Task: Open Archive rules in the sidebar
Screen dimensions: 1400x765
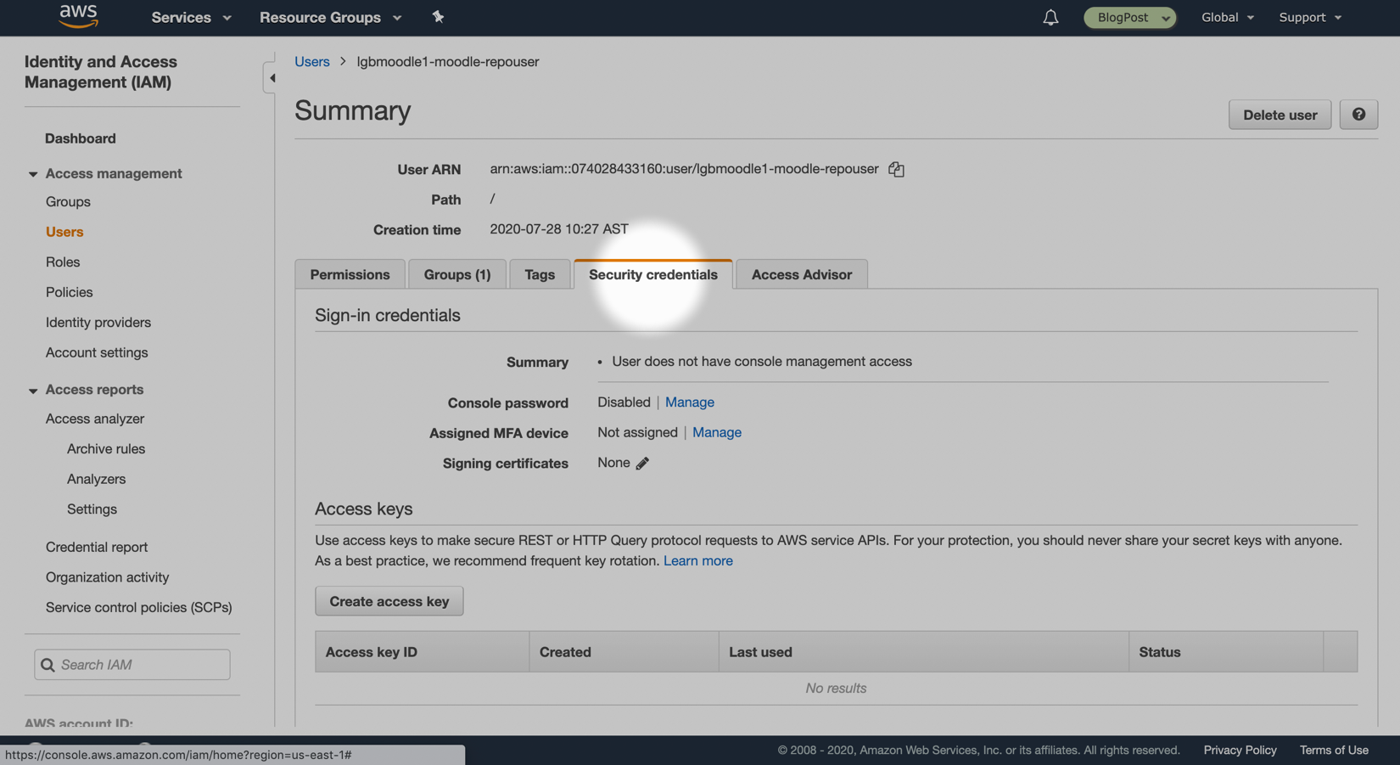Action: point(106,449)
